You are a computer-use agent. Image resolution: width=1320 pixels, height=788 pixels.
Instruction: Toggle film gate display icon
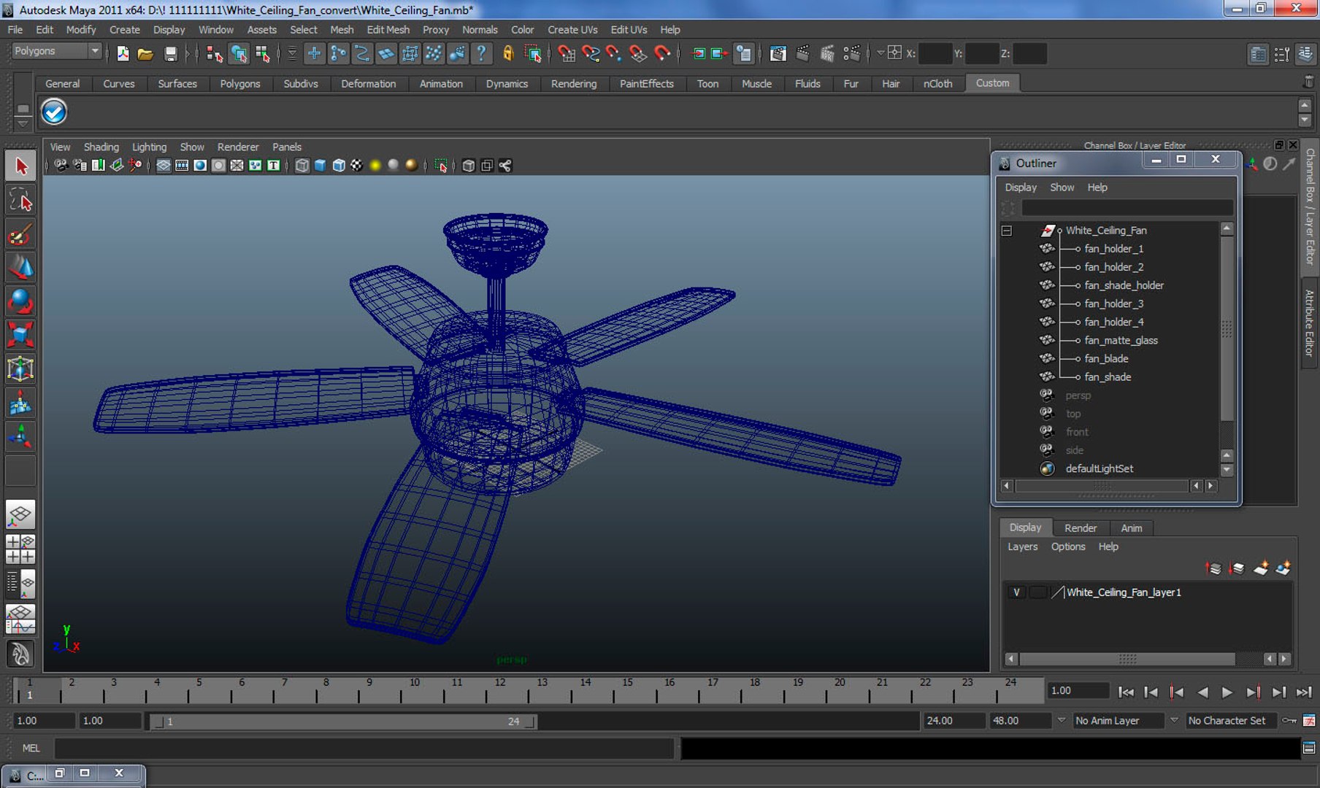(x=182, y=166)
